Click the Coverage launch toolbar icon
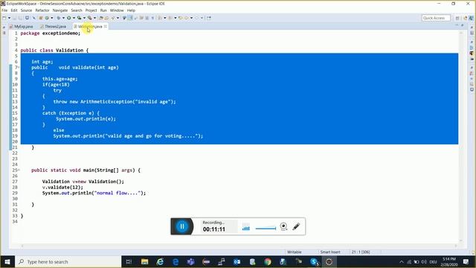 (x=80, y=18)
